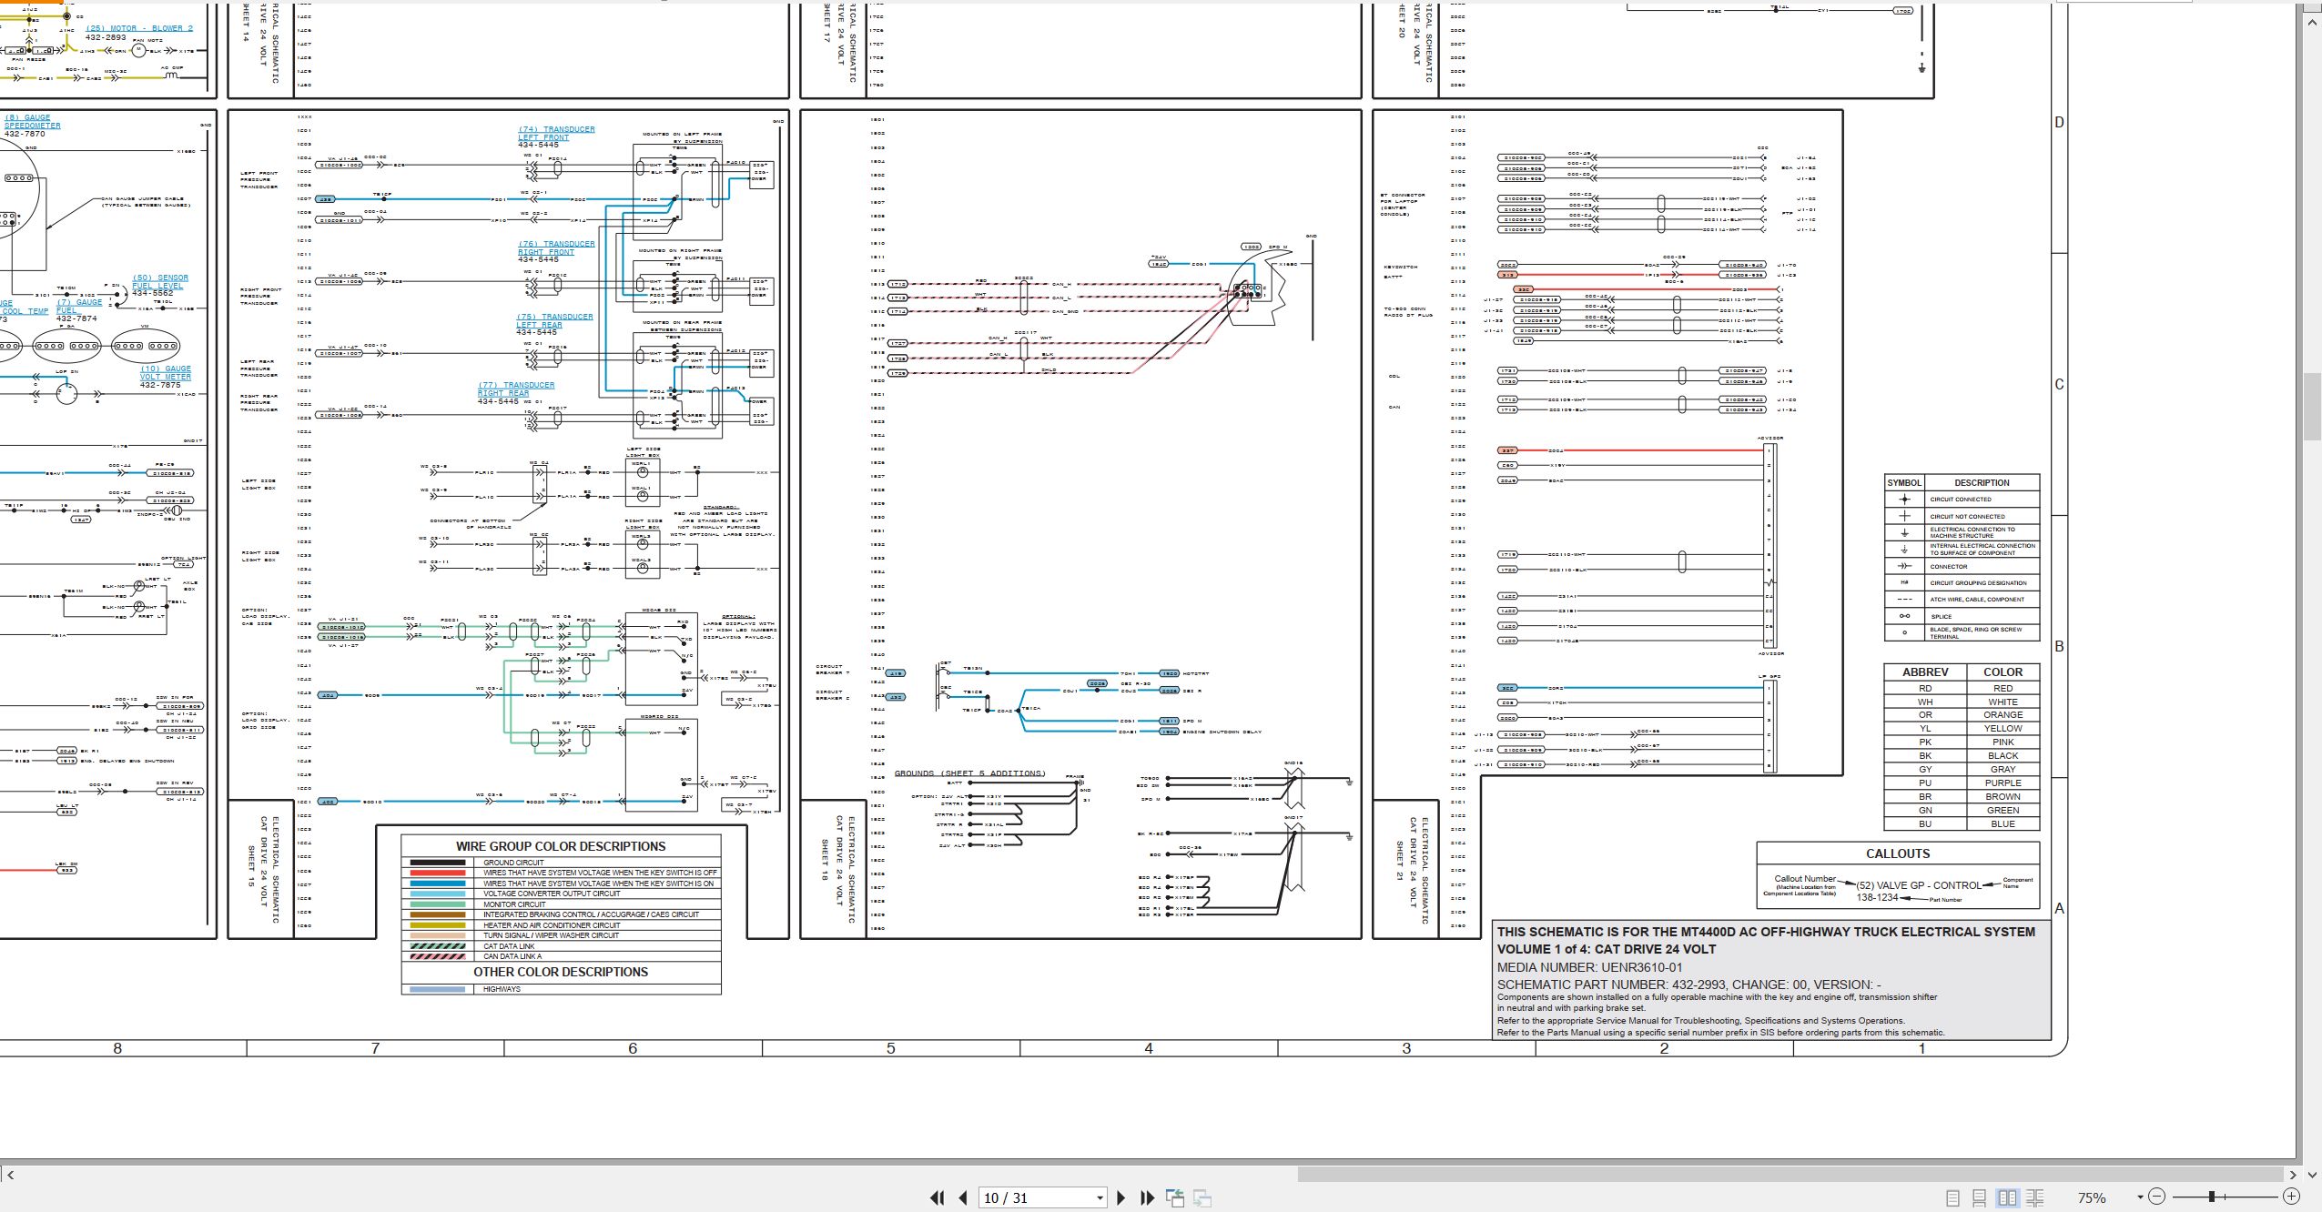2322x1212 pixels.
Task: Click the SCHEMATIC PART NUMBER line
Action: tap(1689, 985)
